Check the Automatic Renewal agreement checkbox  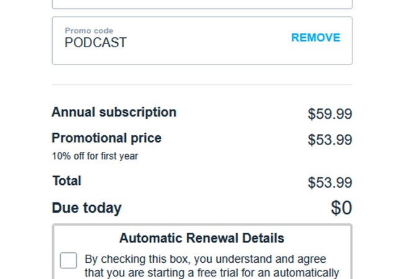click(x=68, y=260)
